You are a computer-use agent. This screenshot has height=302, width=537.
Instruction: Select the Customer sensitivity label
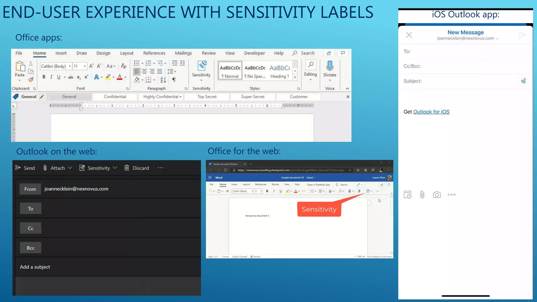pos(299,97)
